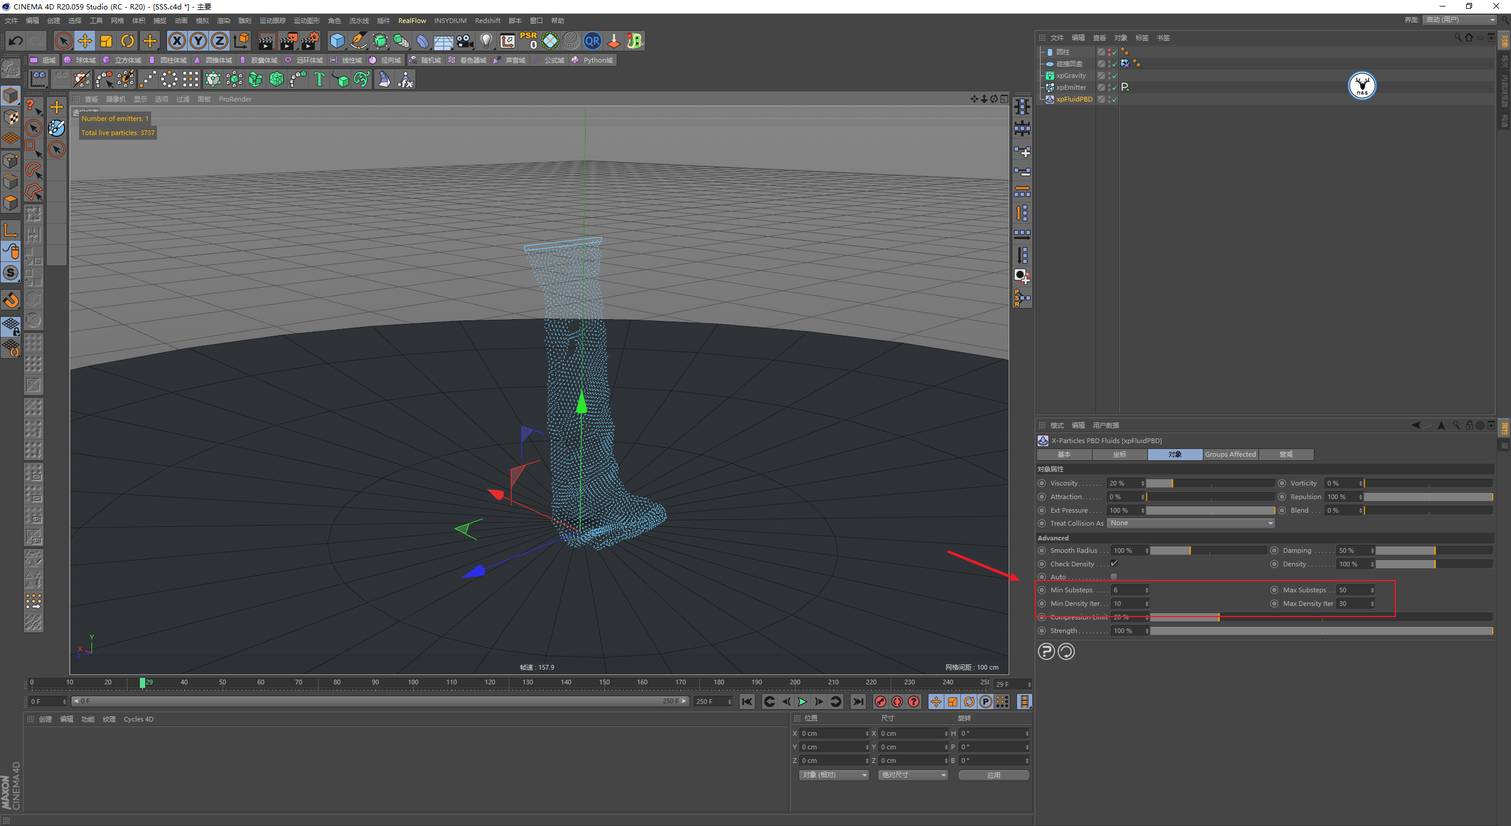Viewport: 1511px width, 826px height.
Task: Adjust the Viscosity slider
Action: 1210,483
